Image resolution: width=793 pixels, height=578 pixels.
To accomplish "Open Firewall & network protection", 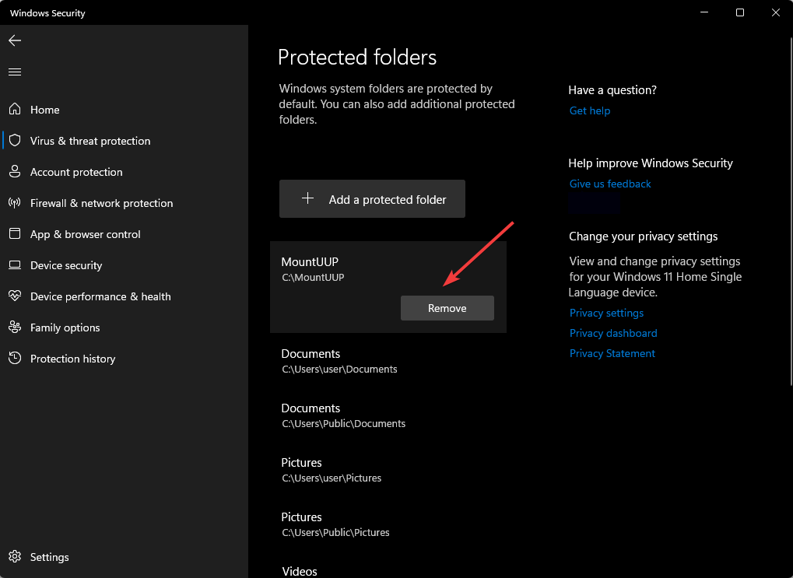I will pos(101,203).
